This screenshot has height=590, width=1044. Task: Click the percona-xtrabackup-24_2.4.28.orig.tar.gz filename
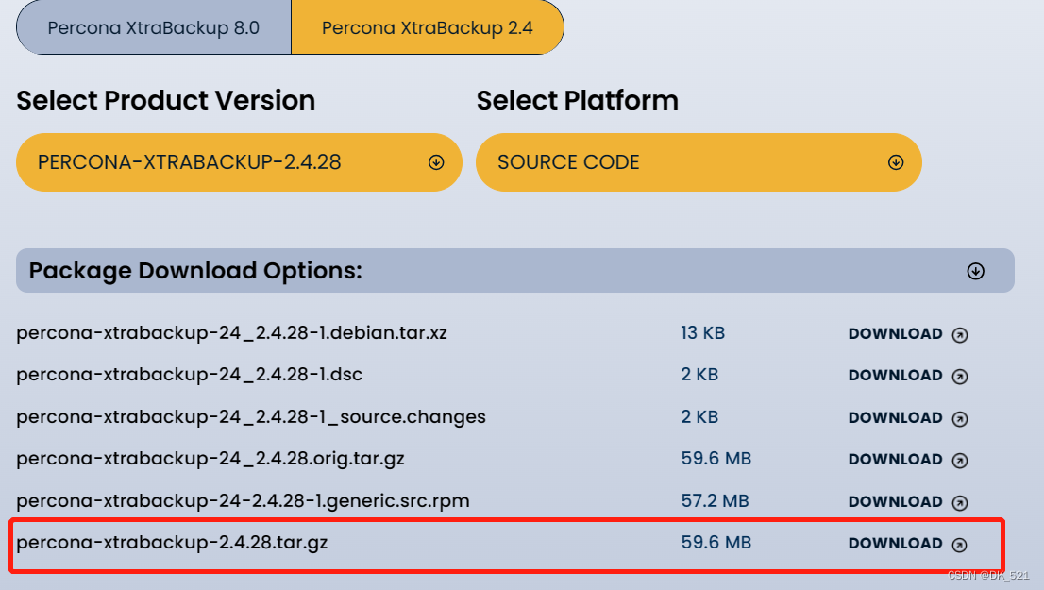tap(210, 459)
